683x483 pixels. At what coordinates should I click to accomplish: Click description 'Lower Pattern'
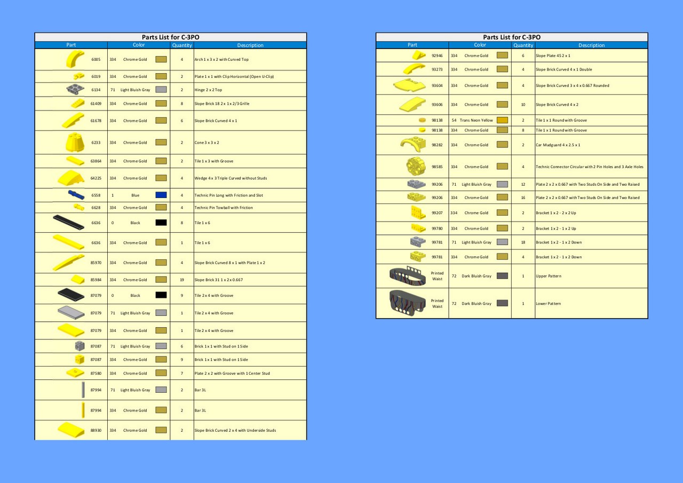point(548,304)
